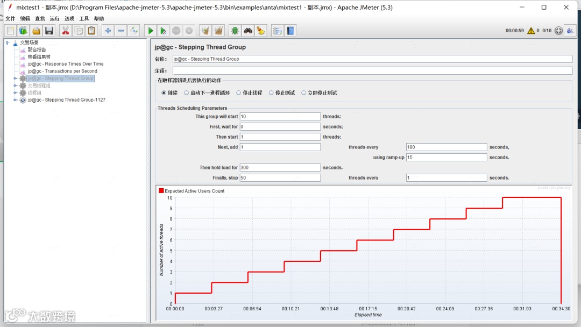Image resolution: width=581 pixels, height=327 pixels.
Task: Open the 工具 menu
Action: [84, 18]
